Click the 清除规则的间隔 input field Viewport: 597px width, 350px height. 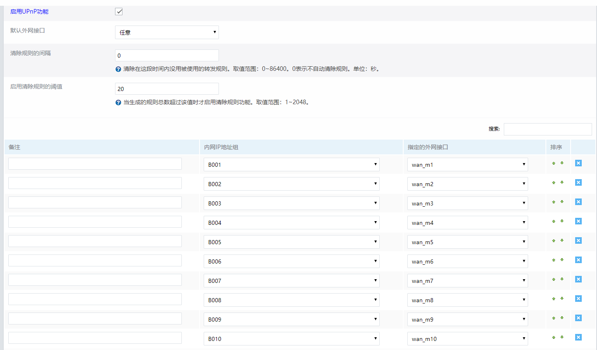point(167,56)
